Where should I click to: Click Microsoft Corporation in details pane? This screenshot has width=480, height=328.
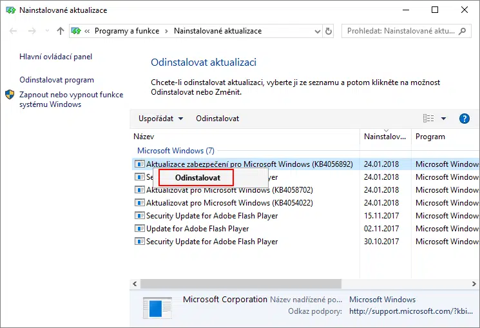pyautogui.click(x=225, y=299)
